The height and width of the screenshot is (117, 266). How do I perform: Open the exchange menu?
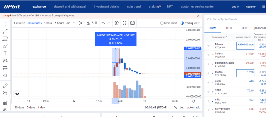point(39,6)
